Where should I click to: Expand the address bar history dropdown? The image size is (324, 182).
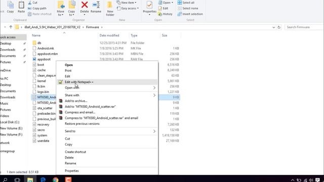(x=273, y=27)
